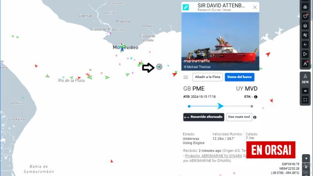The image size is (313, 176).
Task: Copy vessel link using green chain icon
Action: point(185,7)
